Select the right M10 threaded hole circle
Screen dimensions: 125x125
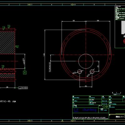click(x=92, y=72)
